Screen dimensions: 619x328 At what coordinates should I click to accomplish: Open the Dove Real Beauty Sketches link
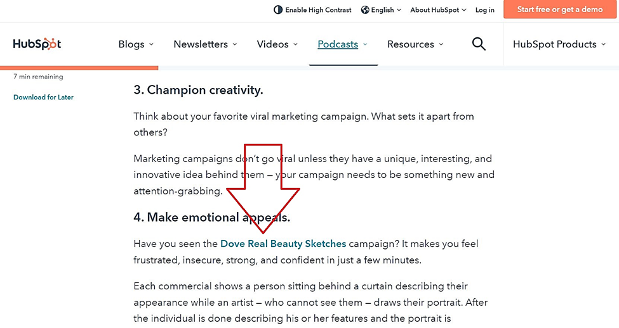pyautogui.click(x=283, y=244)
